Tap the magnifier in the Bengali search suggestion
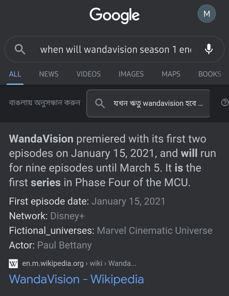This screenshot has width=229, height=296. click(100, 103)
